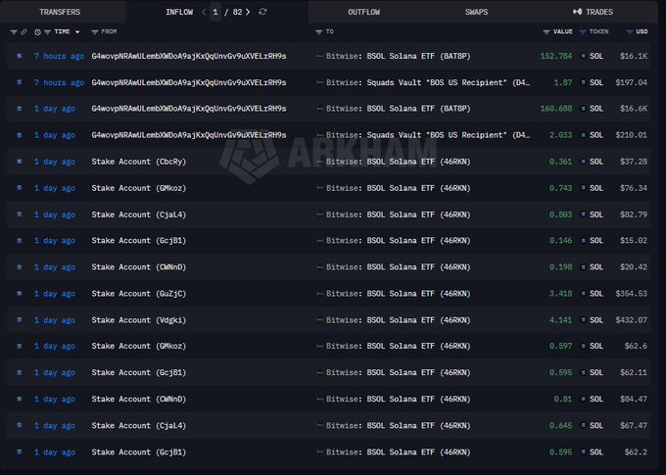Click transaction icon of the $62.2 row

tap(20, 451)
